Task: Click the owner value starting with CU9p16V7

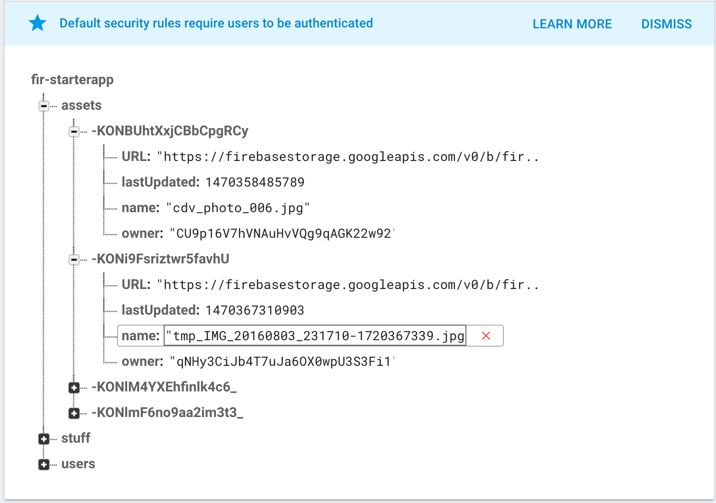Action: click(x=282, y=234)
